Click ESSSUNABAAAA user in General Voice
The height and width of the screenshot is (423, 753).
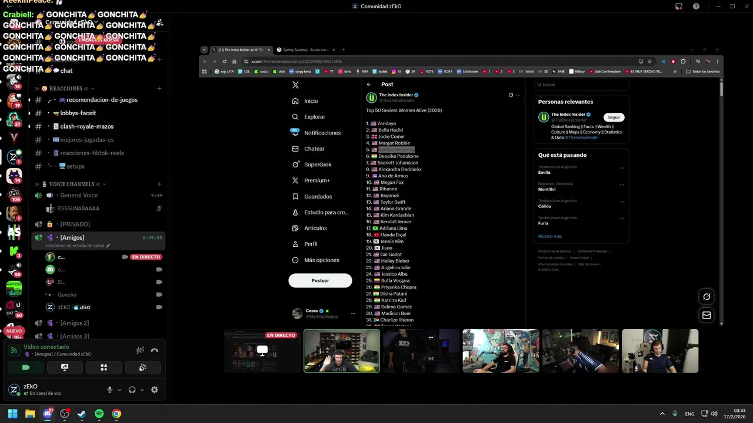point(78,209)
